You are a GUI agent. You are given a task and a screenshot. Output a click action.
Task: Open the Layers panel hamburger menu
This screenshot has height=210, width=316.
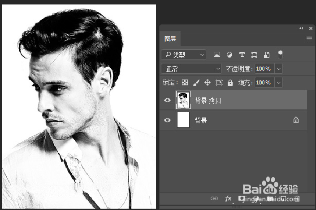click(x=309, y=38)
